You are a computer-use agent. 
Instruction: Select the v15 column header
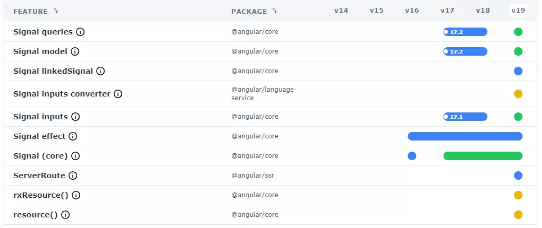(x=376, y=11)
